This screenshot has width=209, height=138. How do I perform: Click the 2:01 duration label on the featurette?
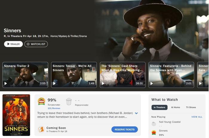[x=189, y=83]
